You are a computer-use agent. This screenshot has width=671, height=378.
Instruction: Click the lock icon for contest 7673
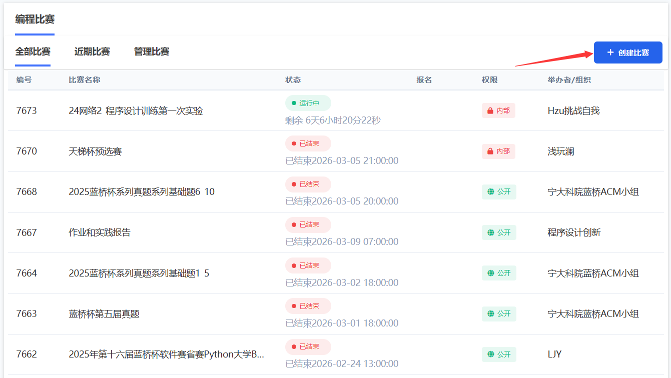(491, 110)
